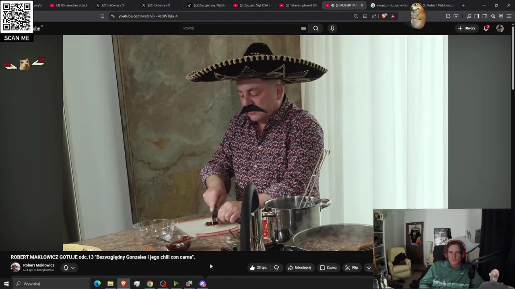This screenshot has width=515, height=289.
Task: Click the Wyszukaj taskbar search box
Action: pyautogui.click(x=51, y=284)
